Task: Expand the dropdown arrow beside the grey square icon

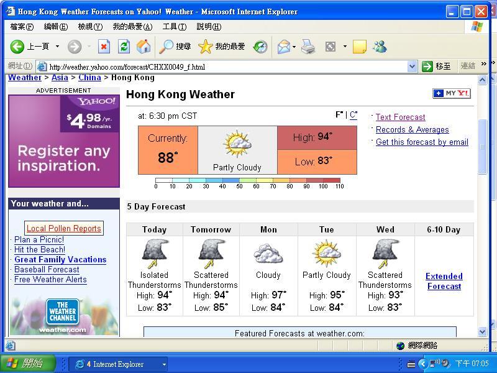Action: coord(345,47)
